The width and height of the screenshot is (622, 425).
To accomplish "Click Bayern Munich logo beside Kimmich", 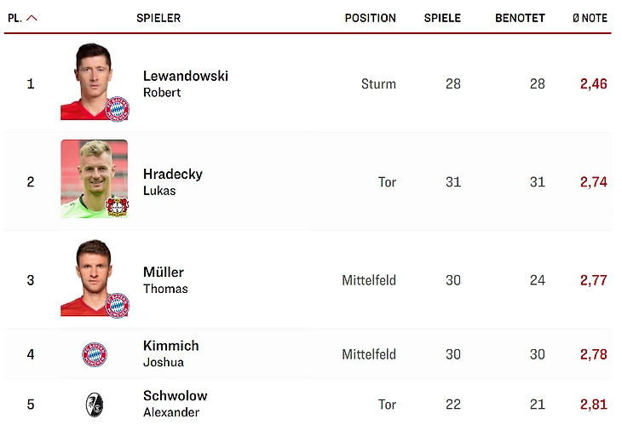I will click(x=95, y=354).
